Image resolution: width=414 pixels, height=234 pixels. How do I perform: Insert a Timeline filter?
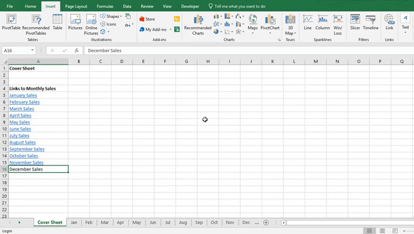(370, 22)
